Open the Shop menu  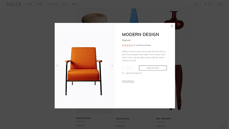pyautogui.click(x=74, y=4)
